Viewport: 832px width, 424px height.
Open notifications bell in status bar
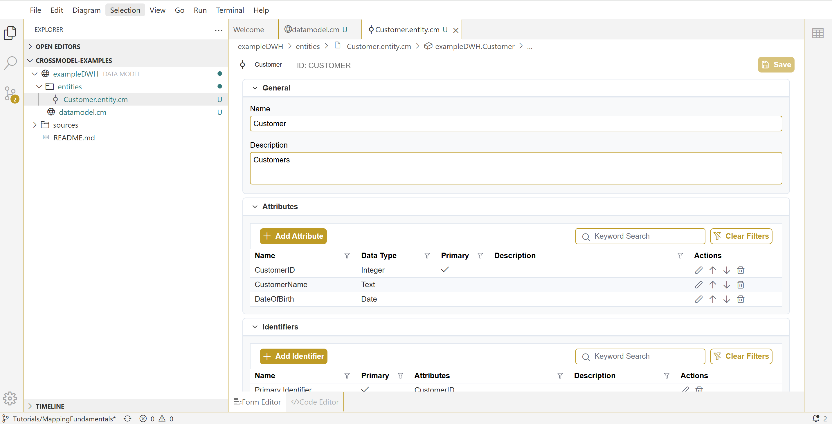click(816, 418)
